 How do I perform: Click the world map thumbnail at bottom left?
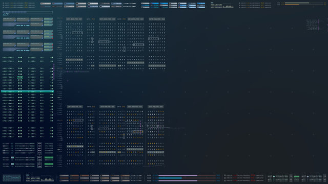[12, 178]
